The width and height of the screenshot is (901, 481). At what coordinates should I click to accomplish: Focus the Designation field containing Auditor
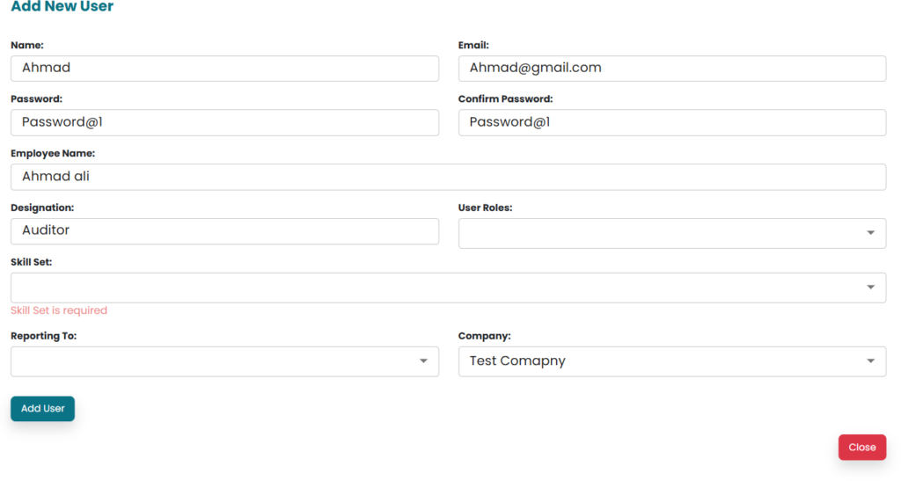pyautogui.click(x=224, y=231)
